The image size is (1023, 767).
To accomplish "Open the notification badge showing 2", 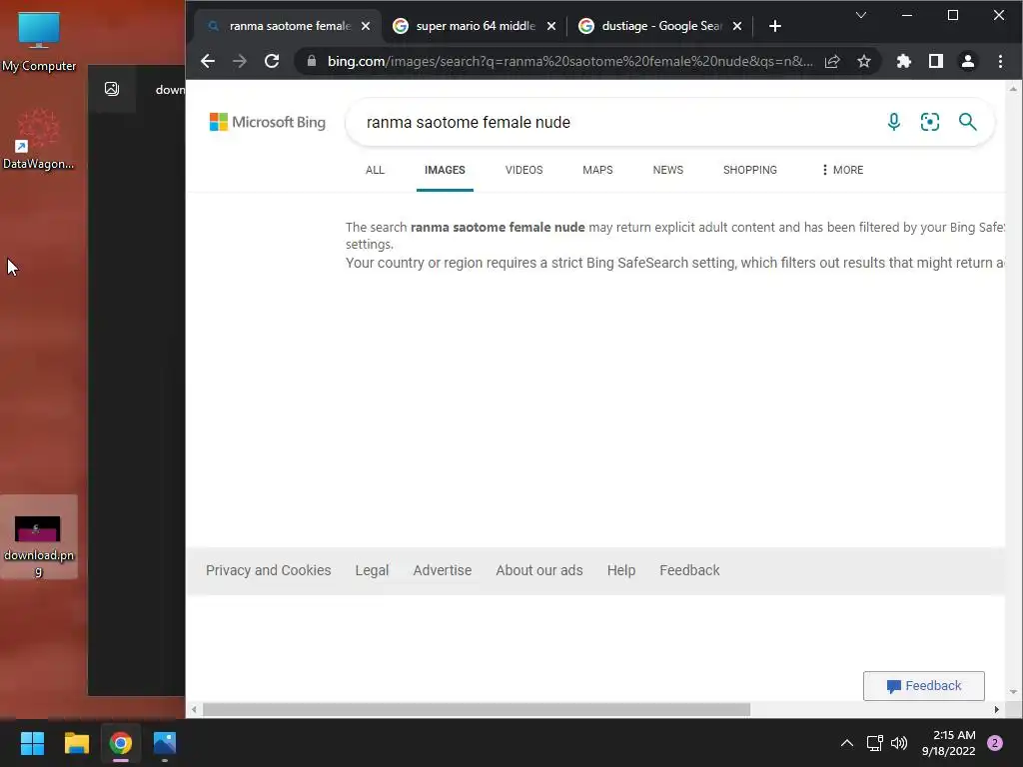I will point(995,743).
